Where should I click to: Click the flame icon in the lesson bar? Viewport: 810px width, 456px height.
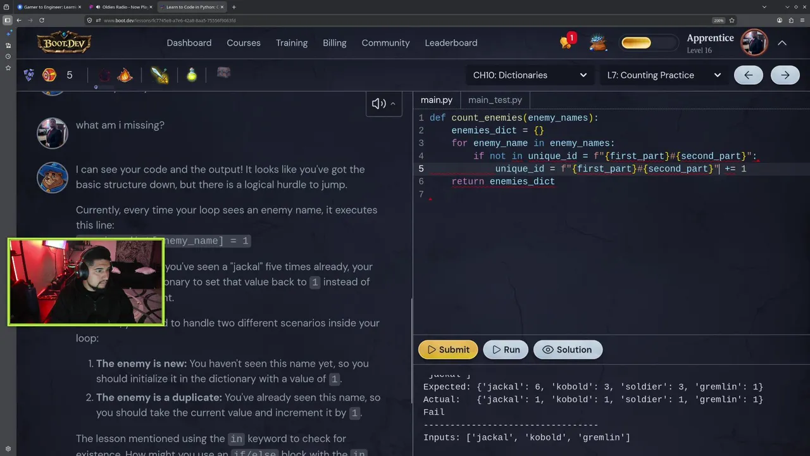point(125,75)
